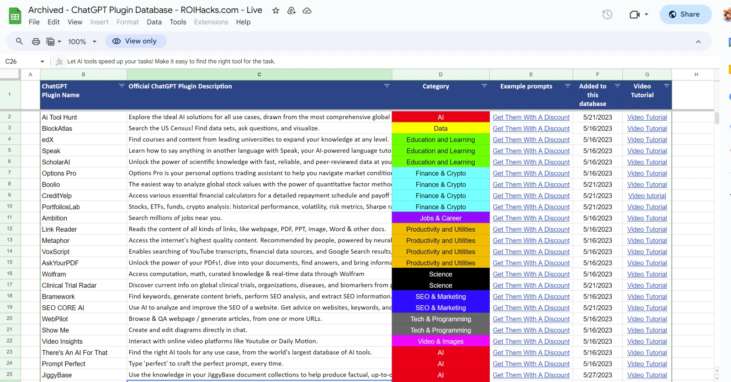This screenshot has height=382, width=731.
Task: Select the magenta Video & Images cell
Action: [x=440, y=341]
